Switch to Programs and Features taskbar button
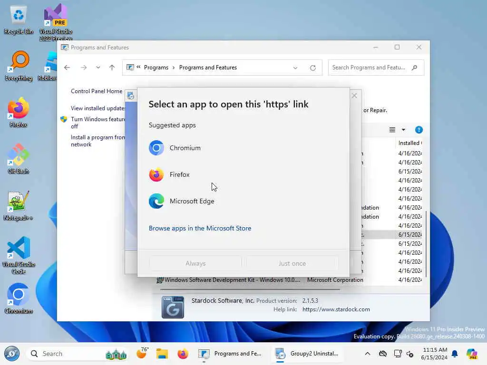 click(x=230, y=354)
